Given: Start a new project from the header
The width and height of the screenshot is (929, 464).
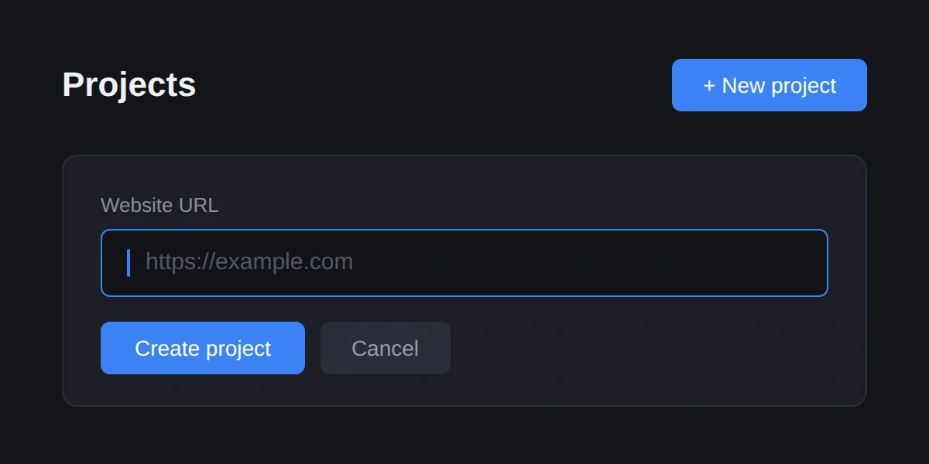Looking at the screenshot, I should (769, 85).
